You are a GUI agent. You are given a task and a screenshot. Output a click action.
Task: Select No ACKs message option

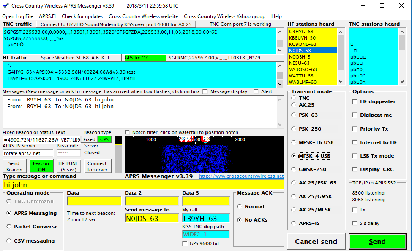pyautogui.click(x=239, y=219)
